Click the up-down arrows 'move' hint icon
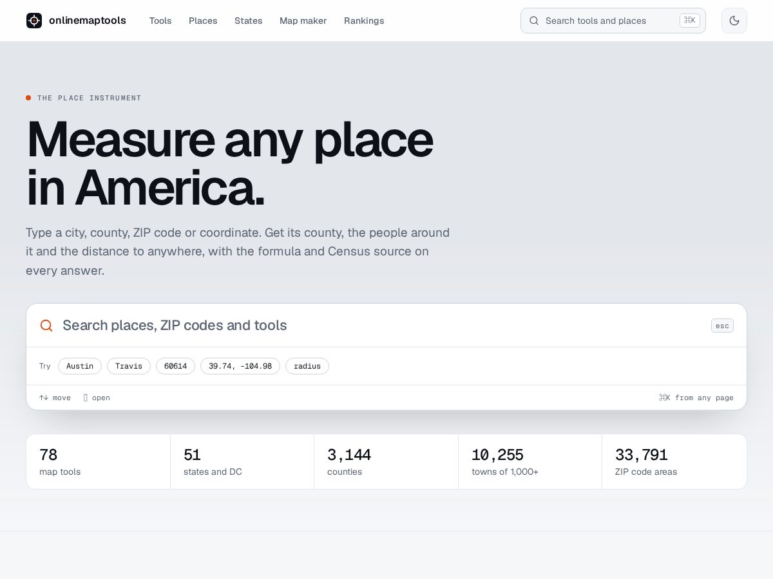The image size is (773, 579). point(44,398)
